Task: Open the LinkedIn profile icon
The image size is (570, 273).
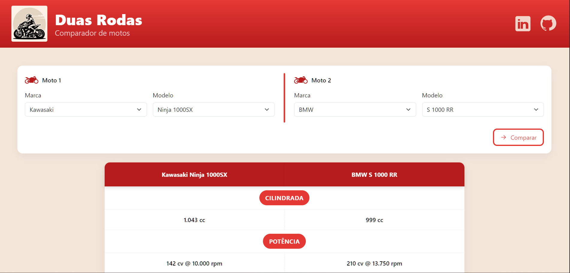Action: pyautogui.click(x=523, y=23)
